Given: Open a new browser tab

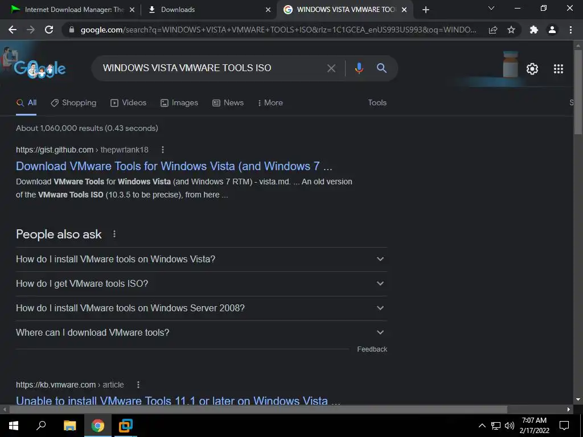Looking at the screenshot, I should tap(426, 10).
